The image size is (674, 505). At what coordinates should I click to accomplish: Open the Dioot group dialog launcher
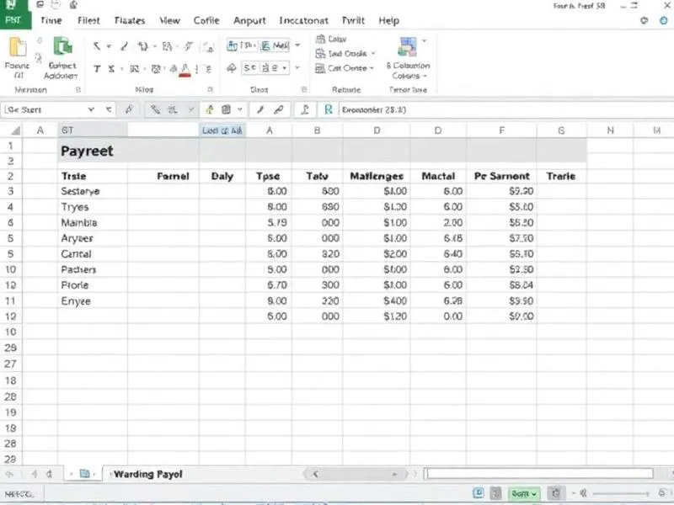point(304,90)
